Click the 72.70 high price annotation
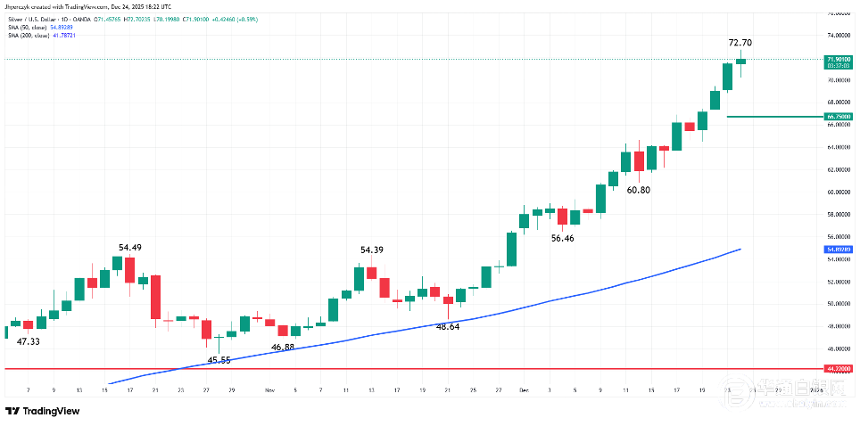The image size is (860, 426). [x=740, y=42]
